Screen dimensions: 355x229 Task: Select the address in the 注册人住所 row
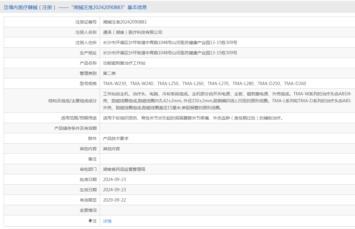(170, 43)
